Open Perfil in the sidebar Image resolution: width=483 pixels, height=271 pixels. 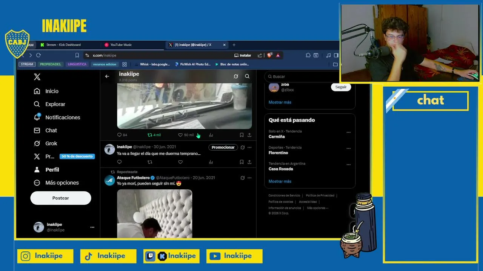click(46, 170)
